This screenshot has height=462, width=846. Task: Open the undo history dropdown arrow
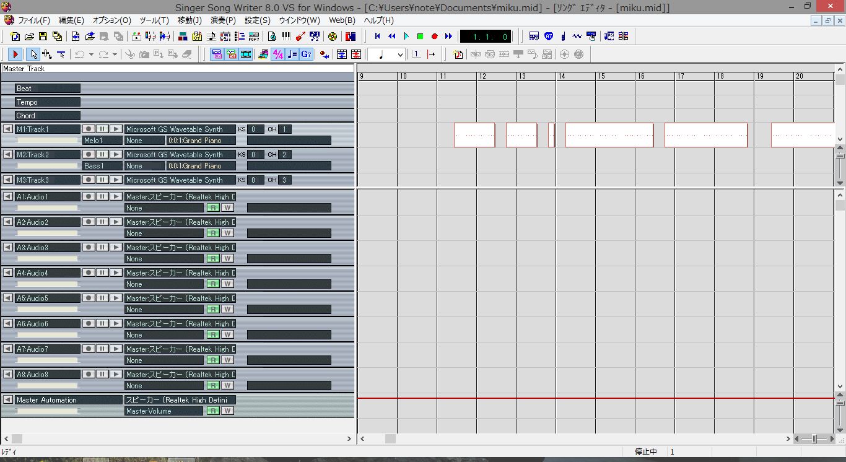tap(91, 54)
